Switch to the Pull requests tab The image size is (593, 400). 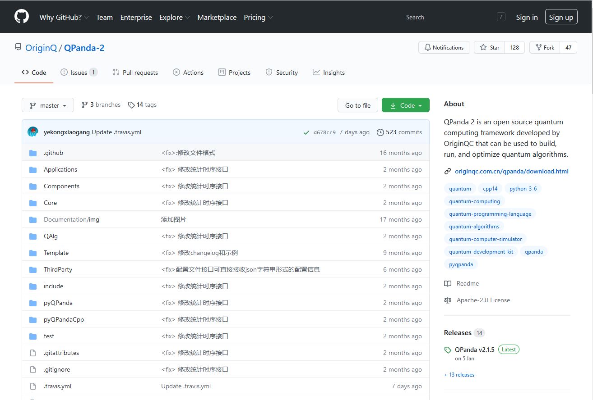tap(135, 73)
